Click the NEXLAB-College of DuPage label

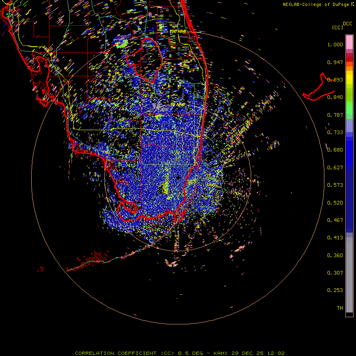click(x=316, y=4)
